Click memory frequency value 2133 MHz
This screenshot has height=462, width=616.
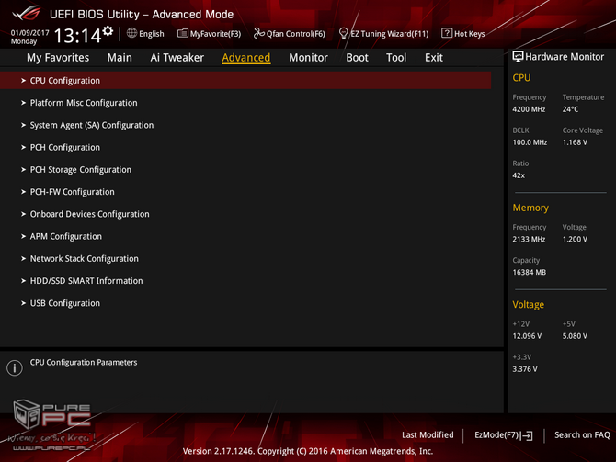click(x=529, y=239)
